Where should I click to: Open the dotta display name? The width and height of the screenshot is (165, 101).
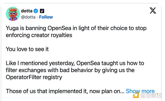coord(27,11)
